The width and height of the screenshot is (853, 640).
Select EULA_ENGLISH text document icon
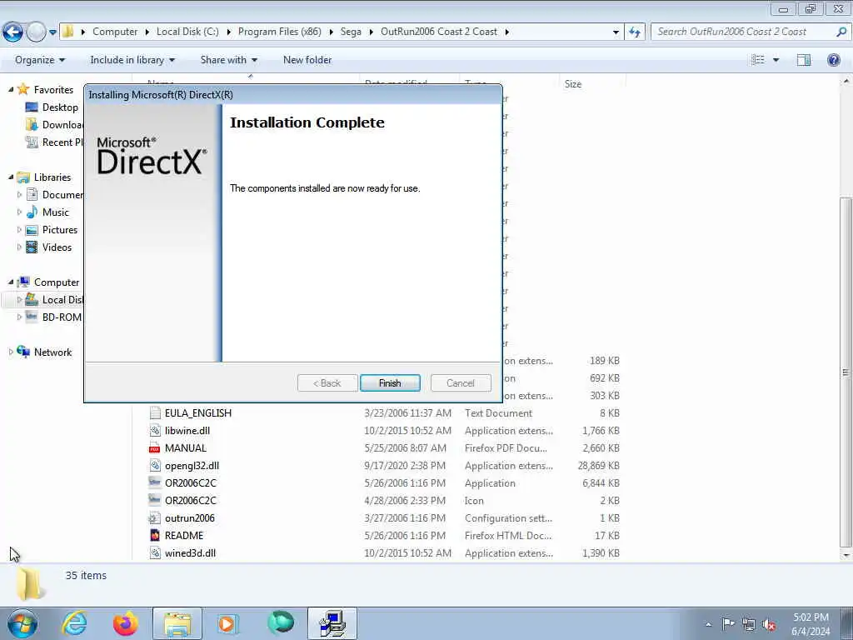(x=154, y=413)
